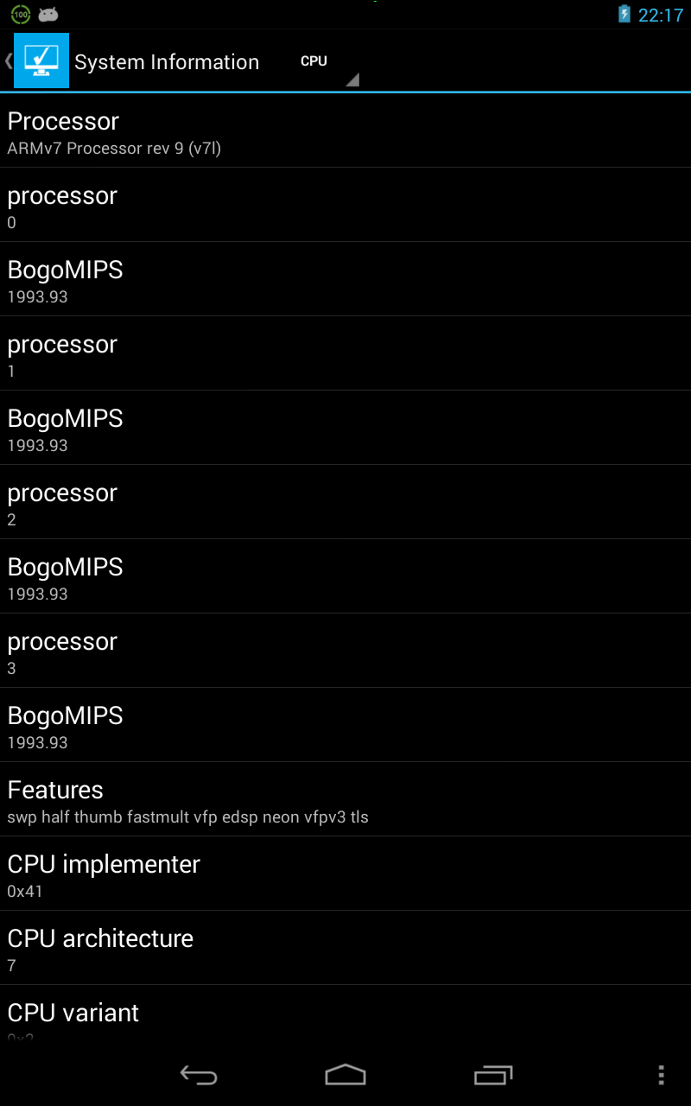Tap the CPU architecture row showing 7
This screenshot has width=691, height=1106.
[345, 947]
